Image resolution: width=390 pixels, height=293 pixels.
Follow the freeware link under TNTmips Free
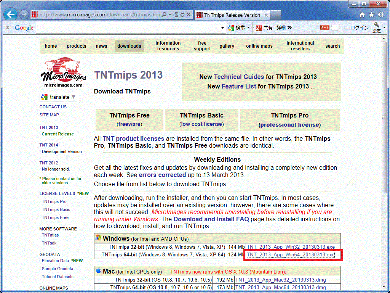129,124
